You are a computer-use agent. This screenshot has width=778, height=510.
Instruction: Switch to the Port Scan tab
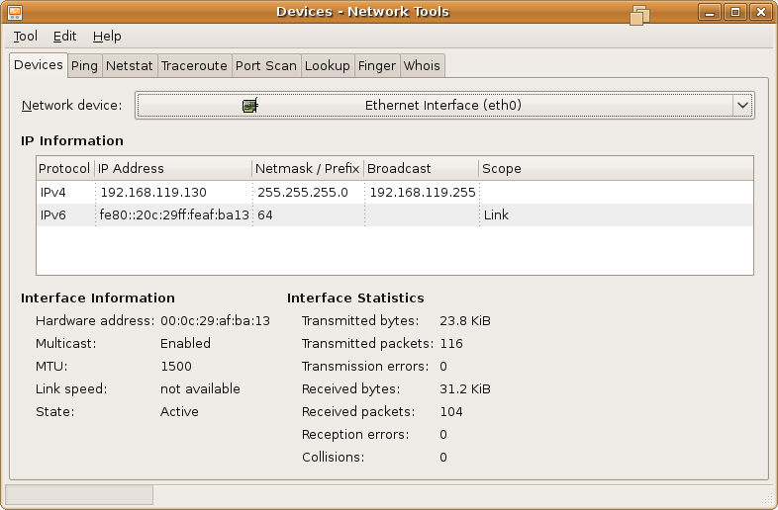tap(266, 66)
